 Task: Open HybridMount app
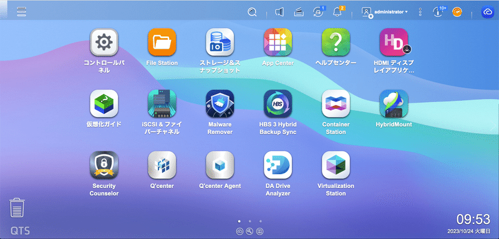(x=394, y=103)
